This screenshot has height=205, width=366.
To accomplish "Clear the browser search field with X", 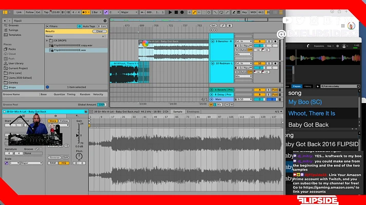I will point(105,20).
